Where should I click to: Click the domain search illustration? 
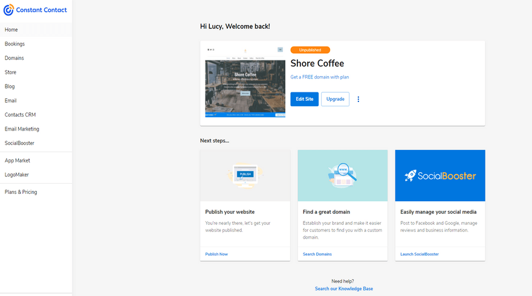pyautogui.click(x=342, y=176)
